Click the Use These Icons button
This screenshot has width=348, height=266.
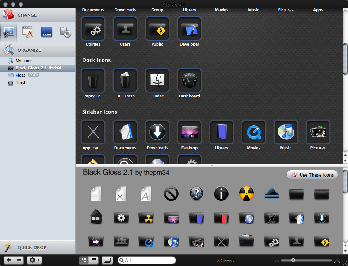tap(312, 175)
